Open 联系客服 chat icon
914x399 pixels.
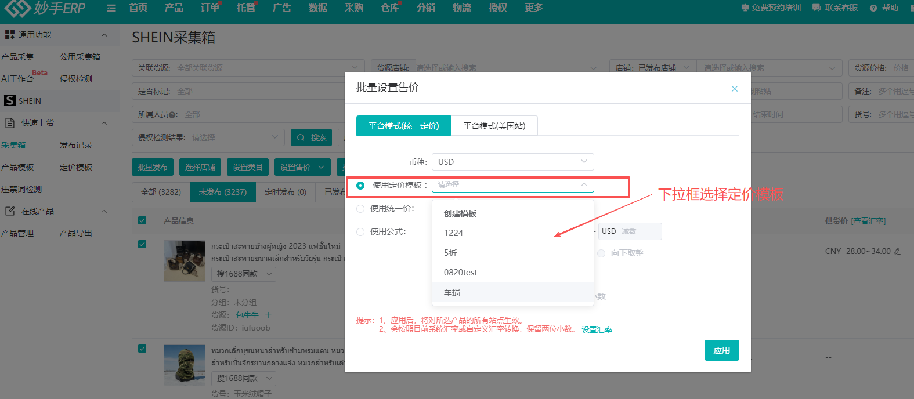(817, 8)
